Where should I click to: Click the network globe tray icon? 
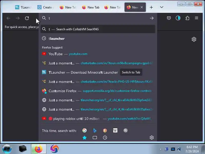(179, 149)
